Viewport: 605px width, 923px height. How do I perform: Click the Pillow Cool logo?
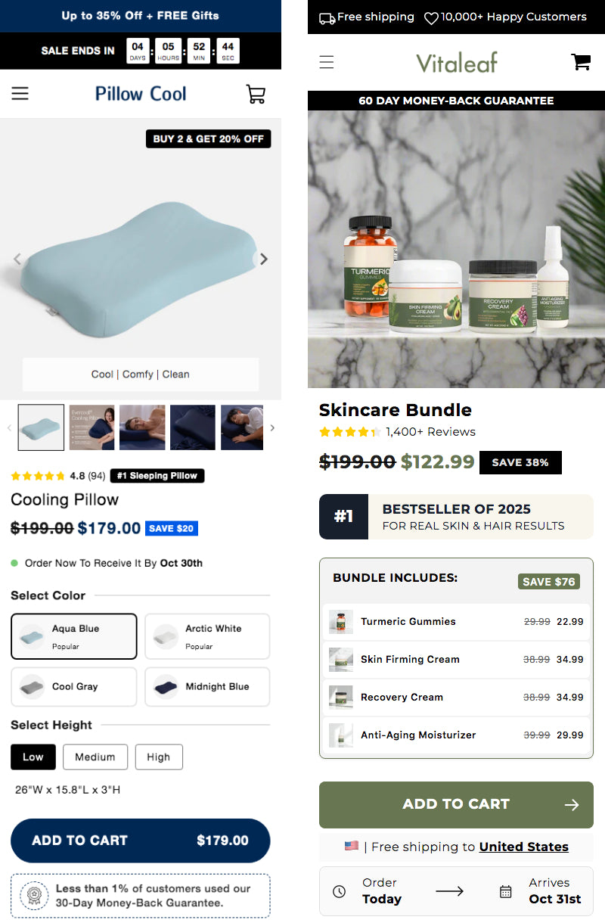(x=141, y=94)
